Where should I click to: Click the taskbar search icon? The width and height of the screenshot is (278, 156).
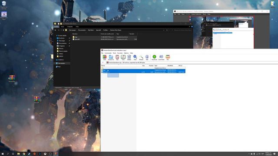pos(8,154)
